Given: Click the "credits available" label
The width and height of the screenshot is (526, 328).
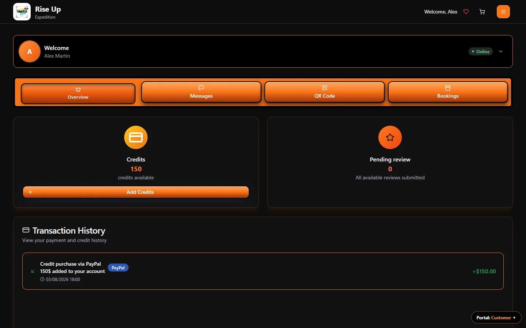Looking at the screenshot, I should pos(136,177).
